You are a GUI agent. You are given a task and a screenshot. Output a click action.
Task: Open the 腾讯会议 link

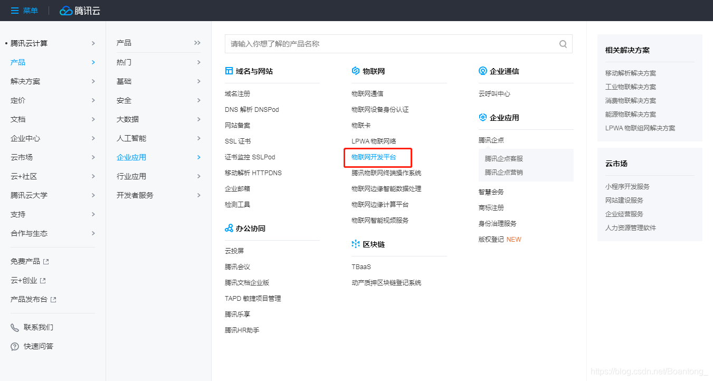click(x=237, y=267)
